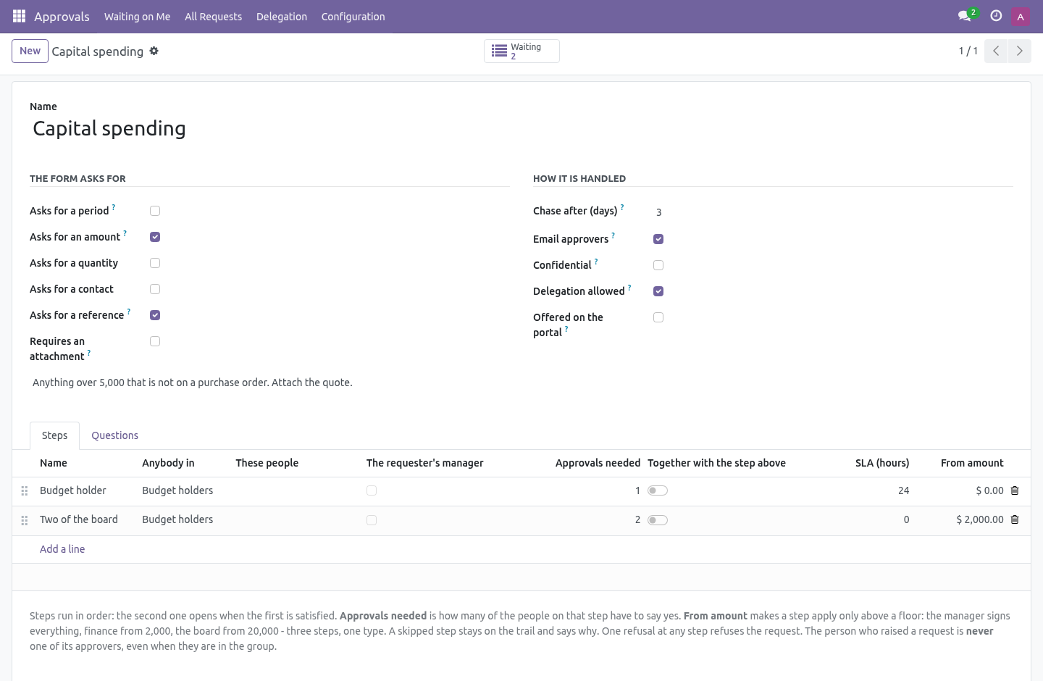
Task: Uncheck Asks for an amount
Action: 155,237
